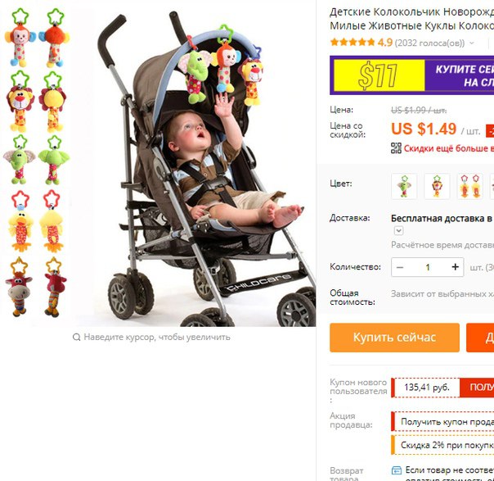Click the main stroller product image
Image resolution: width=494 pixels, height=481 pixels.
point(195,166)
